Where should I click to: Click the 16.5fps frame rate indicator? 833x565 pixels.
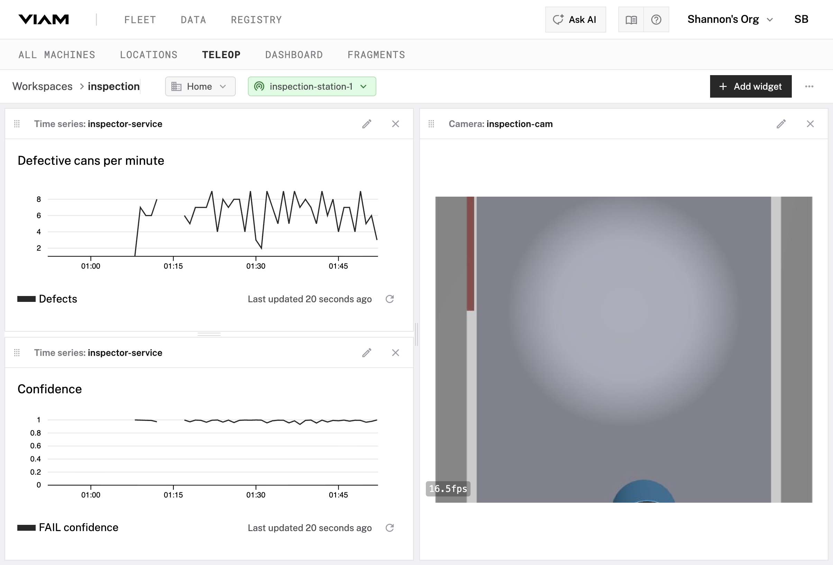coord(447,488)
